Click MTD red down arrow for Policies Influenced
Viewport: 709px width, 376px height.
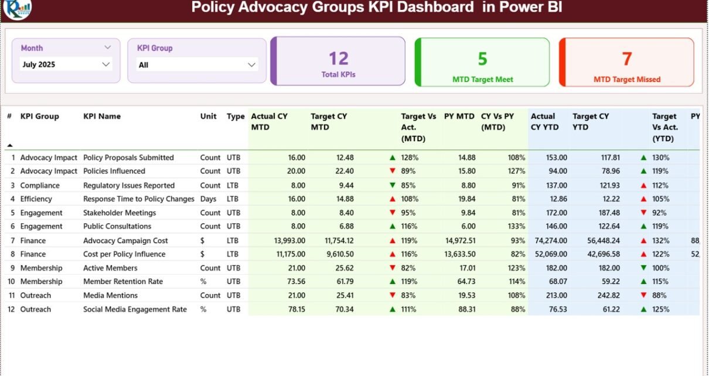click(393, 171)
